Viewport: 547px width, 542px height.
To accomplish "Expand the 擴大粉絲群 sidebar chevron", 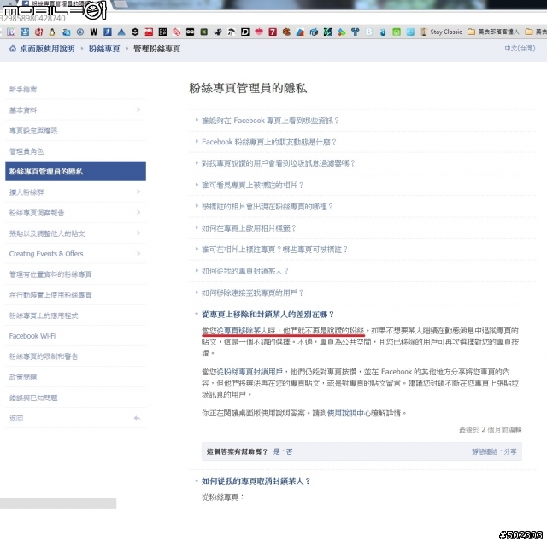I will point(138,191).
